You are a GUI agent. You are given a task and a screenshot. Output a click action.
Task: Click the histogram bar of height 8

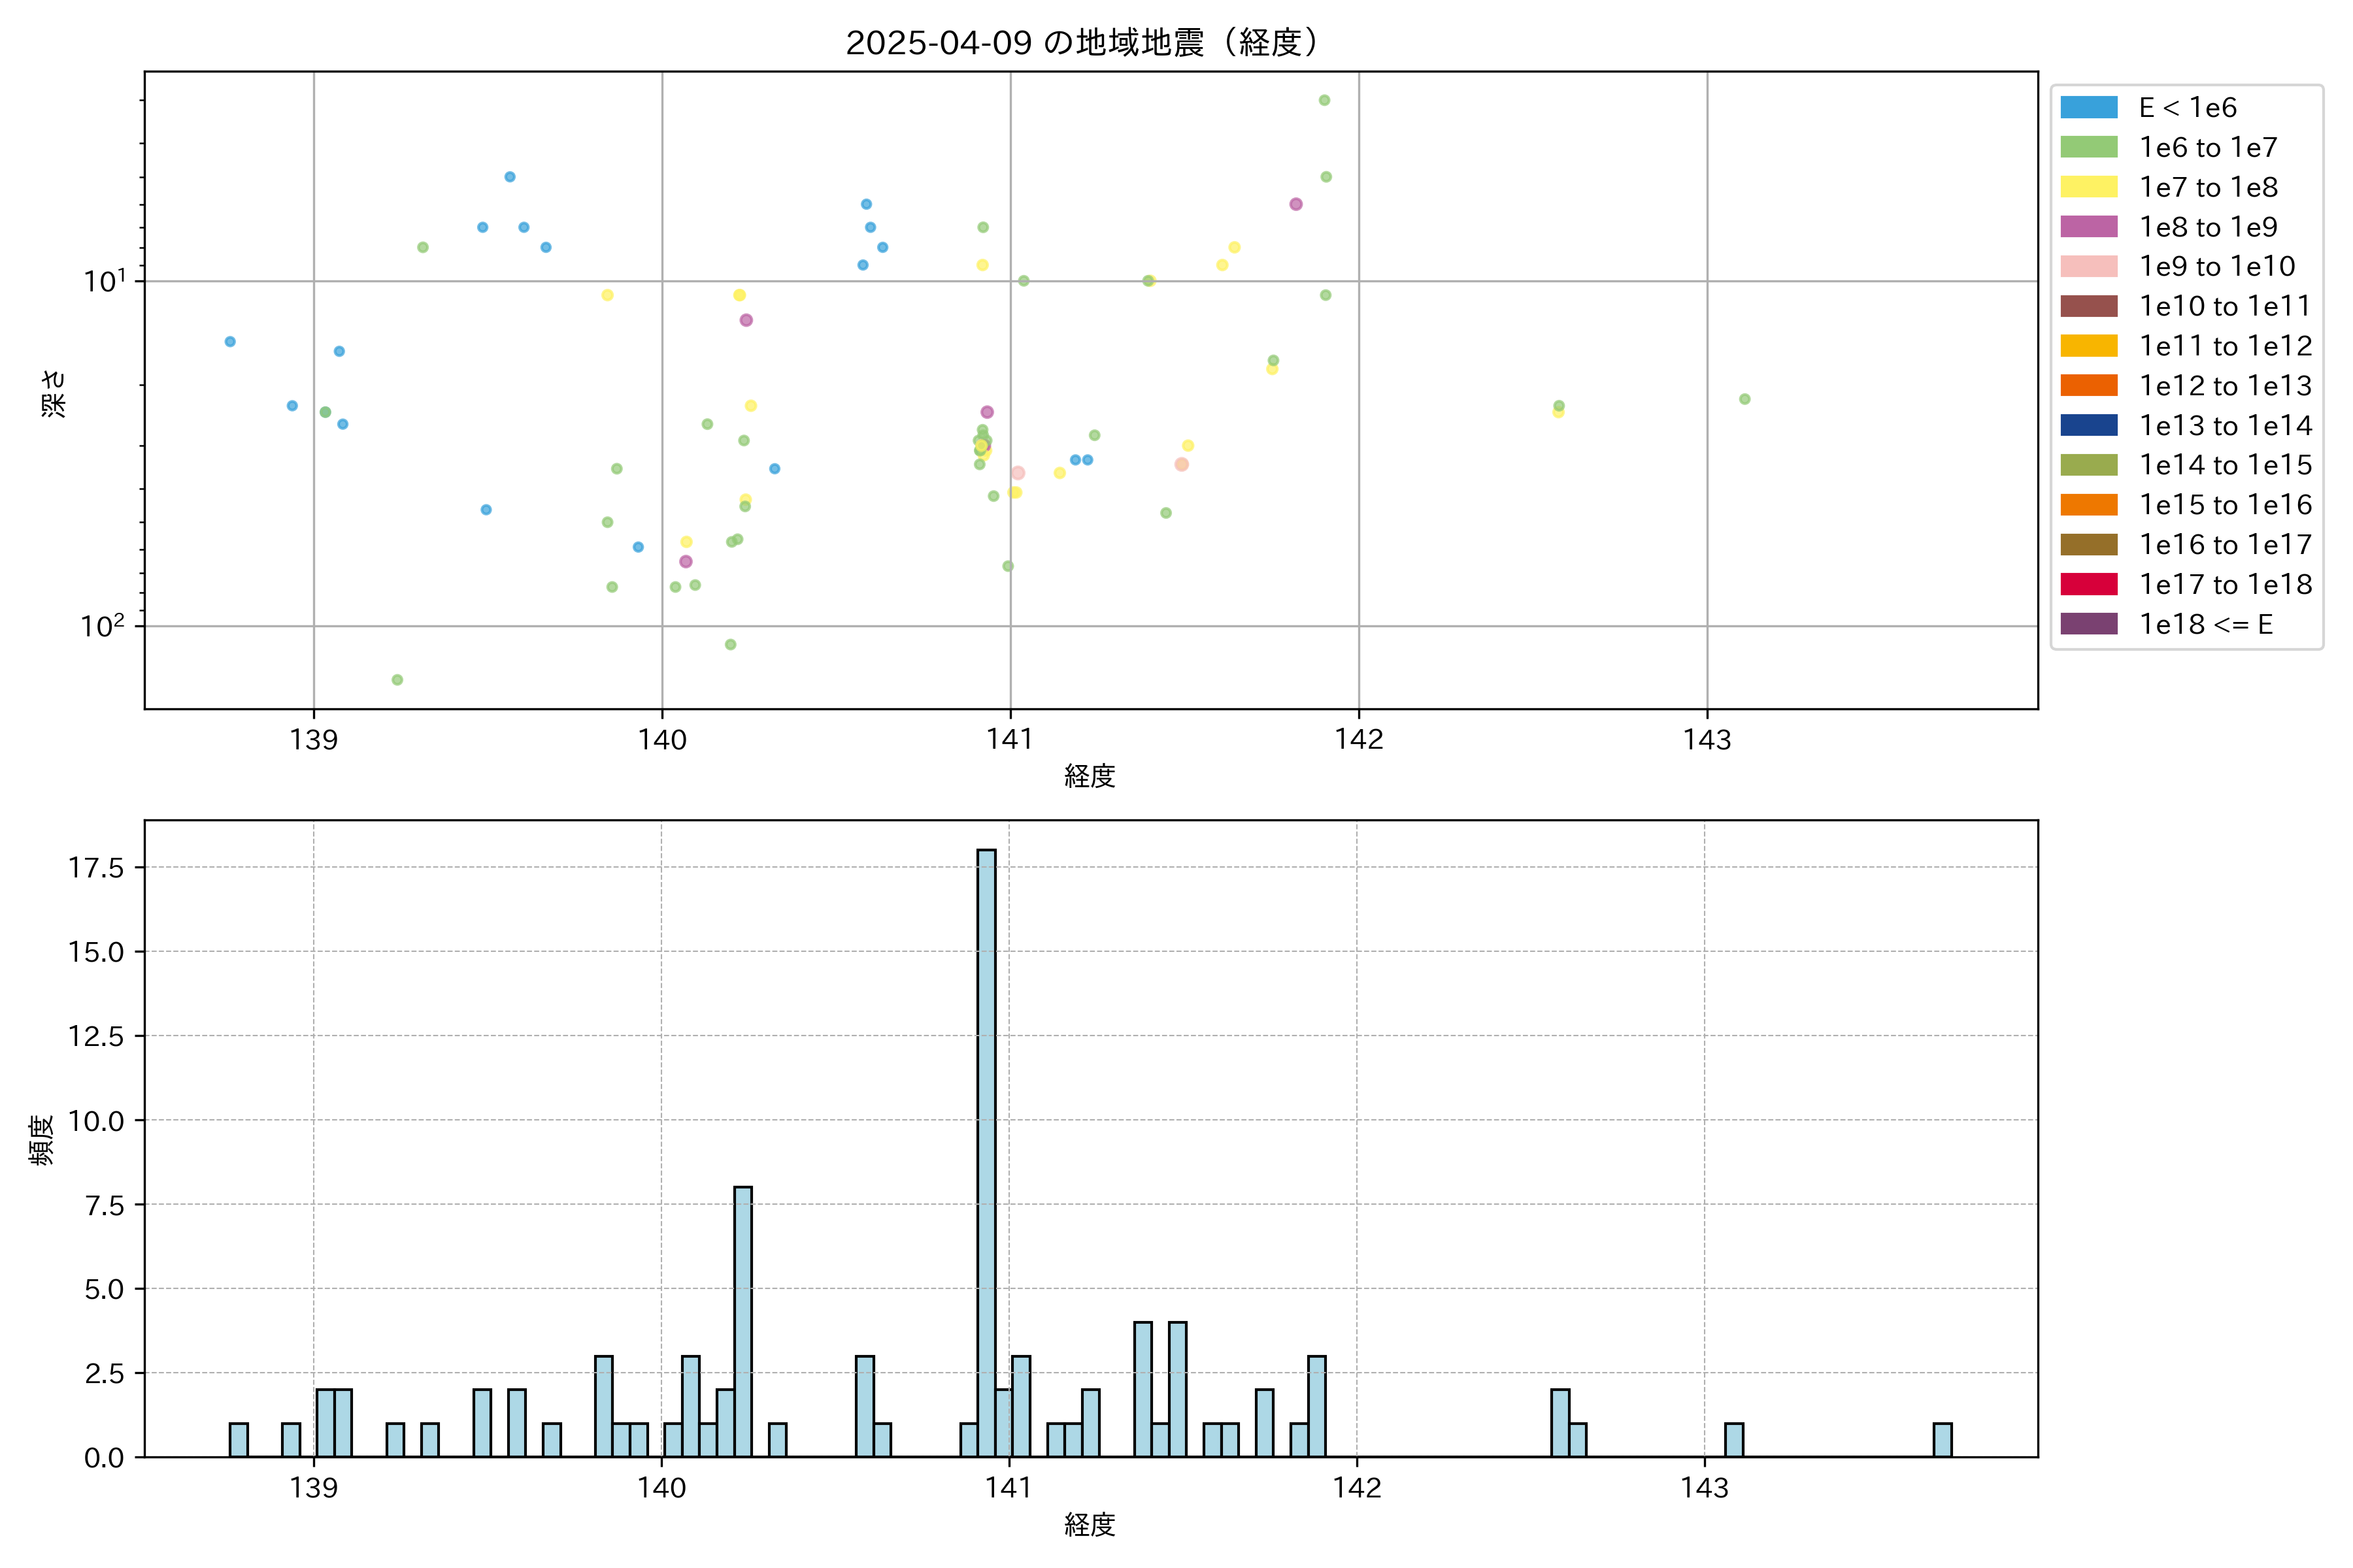[743, 1320]
